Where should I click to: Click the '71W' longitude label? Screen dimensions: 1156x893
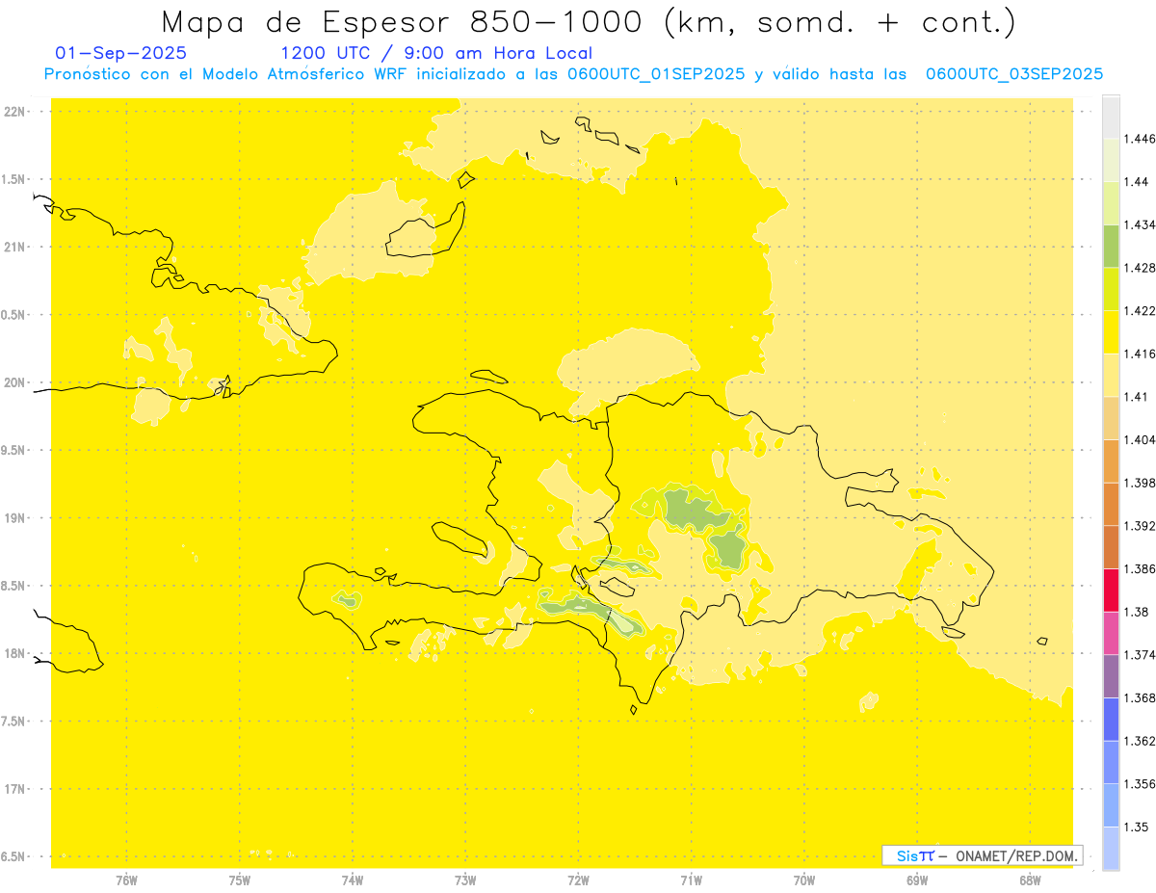coord(691,880)
